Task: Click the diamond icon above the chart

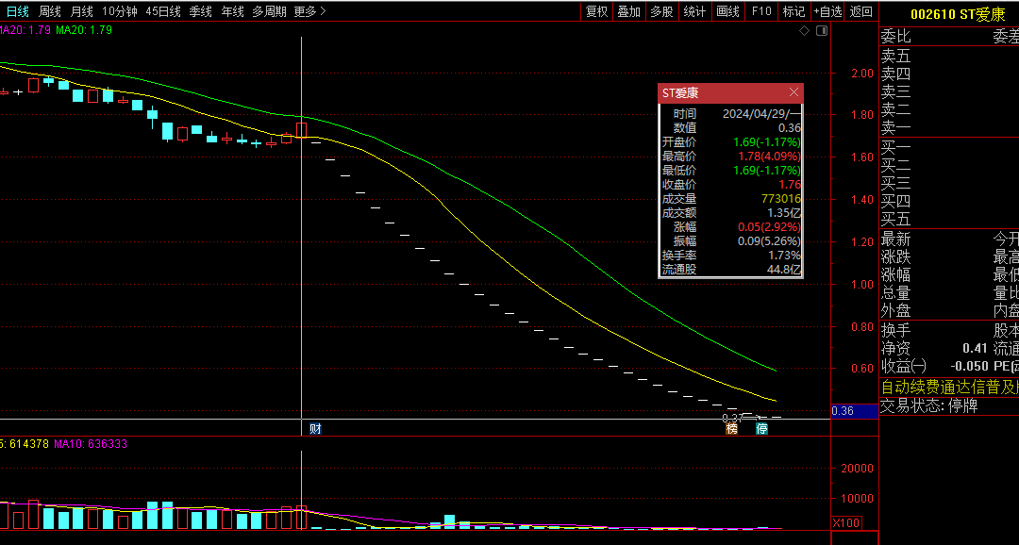Action: tap(804, 30)
